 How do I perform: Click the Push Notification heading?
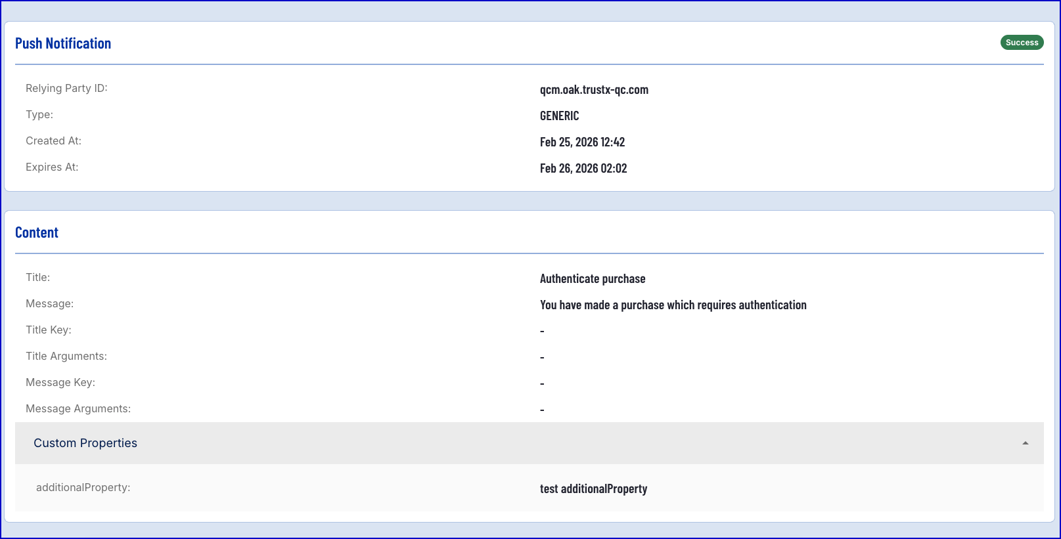(x=63, y=43)
